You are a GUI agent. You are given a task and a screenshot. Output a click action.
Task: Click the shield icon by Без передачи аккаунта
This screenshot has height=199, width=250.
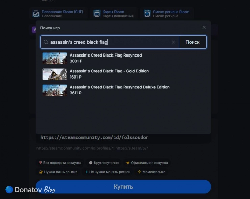tap(40, 162)
